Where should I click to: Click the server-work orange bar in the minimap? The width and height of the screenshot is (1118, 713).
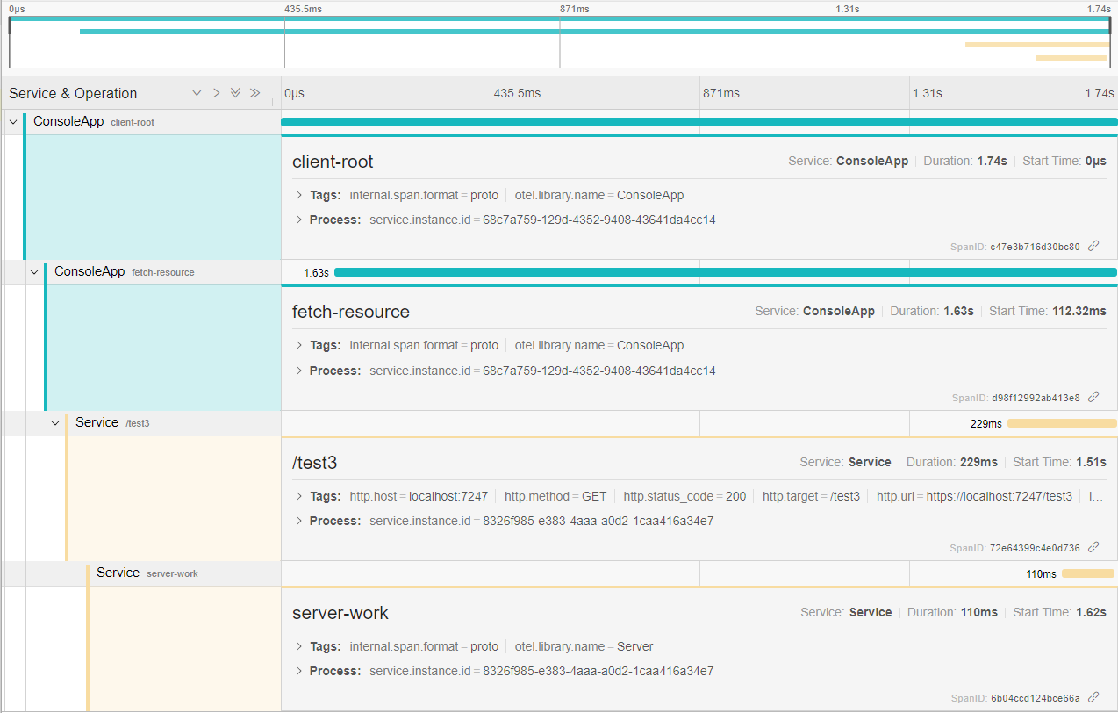1071,58
